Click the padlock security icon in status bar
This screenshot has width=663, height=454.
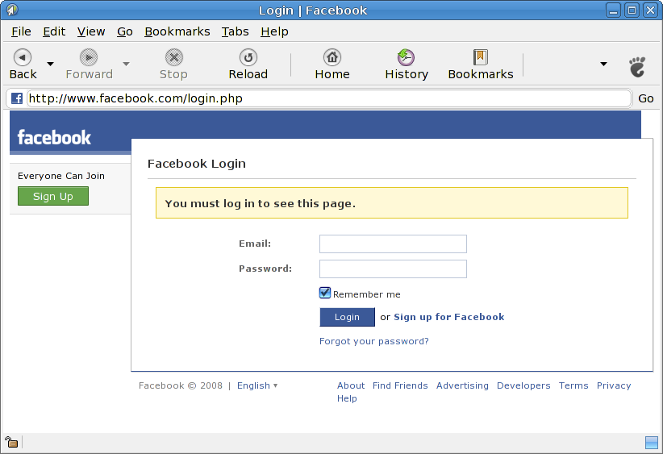point(11,442)
